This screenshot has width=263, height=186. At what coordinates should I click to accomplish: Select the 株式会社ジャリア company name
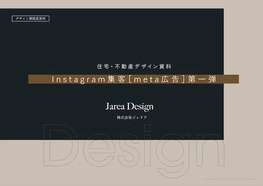tap(132, 118)
